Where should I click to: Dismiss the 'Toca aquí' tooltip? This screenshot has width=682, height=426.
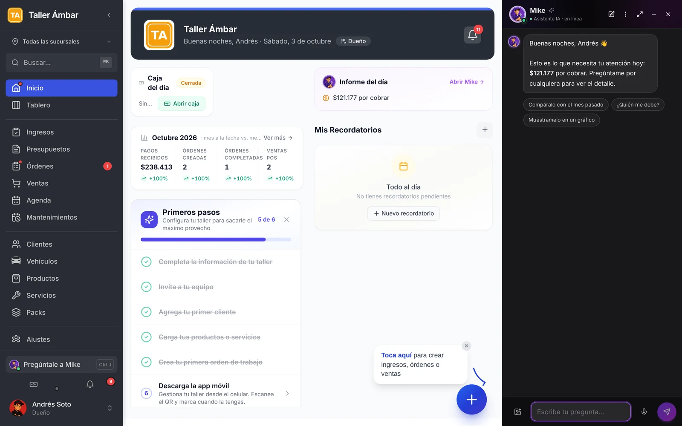click(x=466, y=346)
